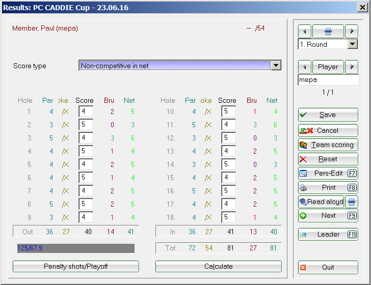Toggle stroke marker for hole 14

[x=208, y=164]
